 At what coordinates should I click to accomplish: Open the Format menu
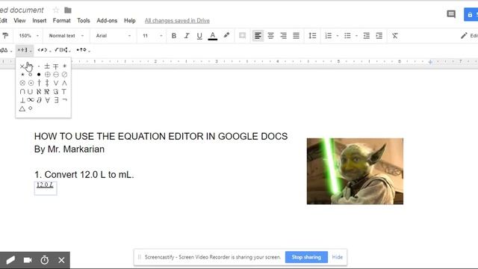tap(61, 20)
